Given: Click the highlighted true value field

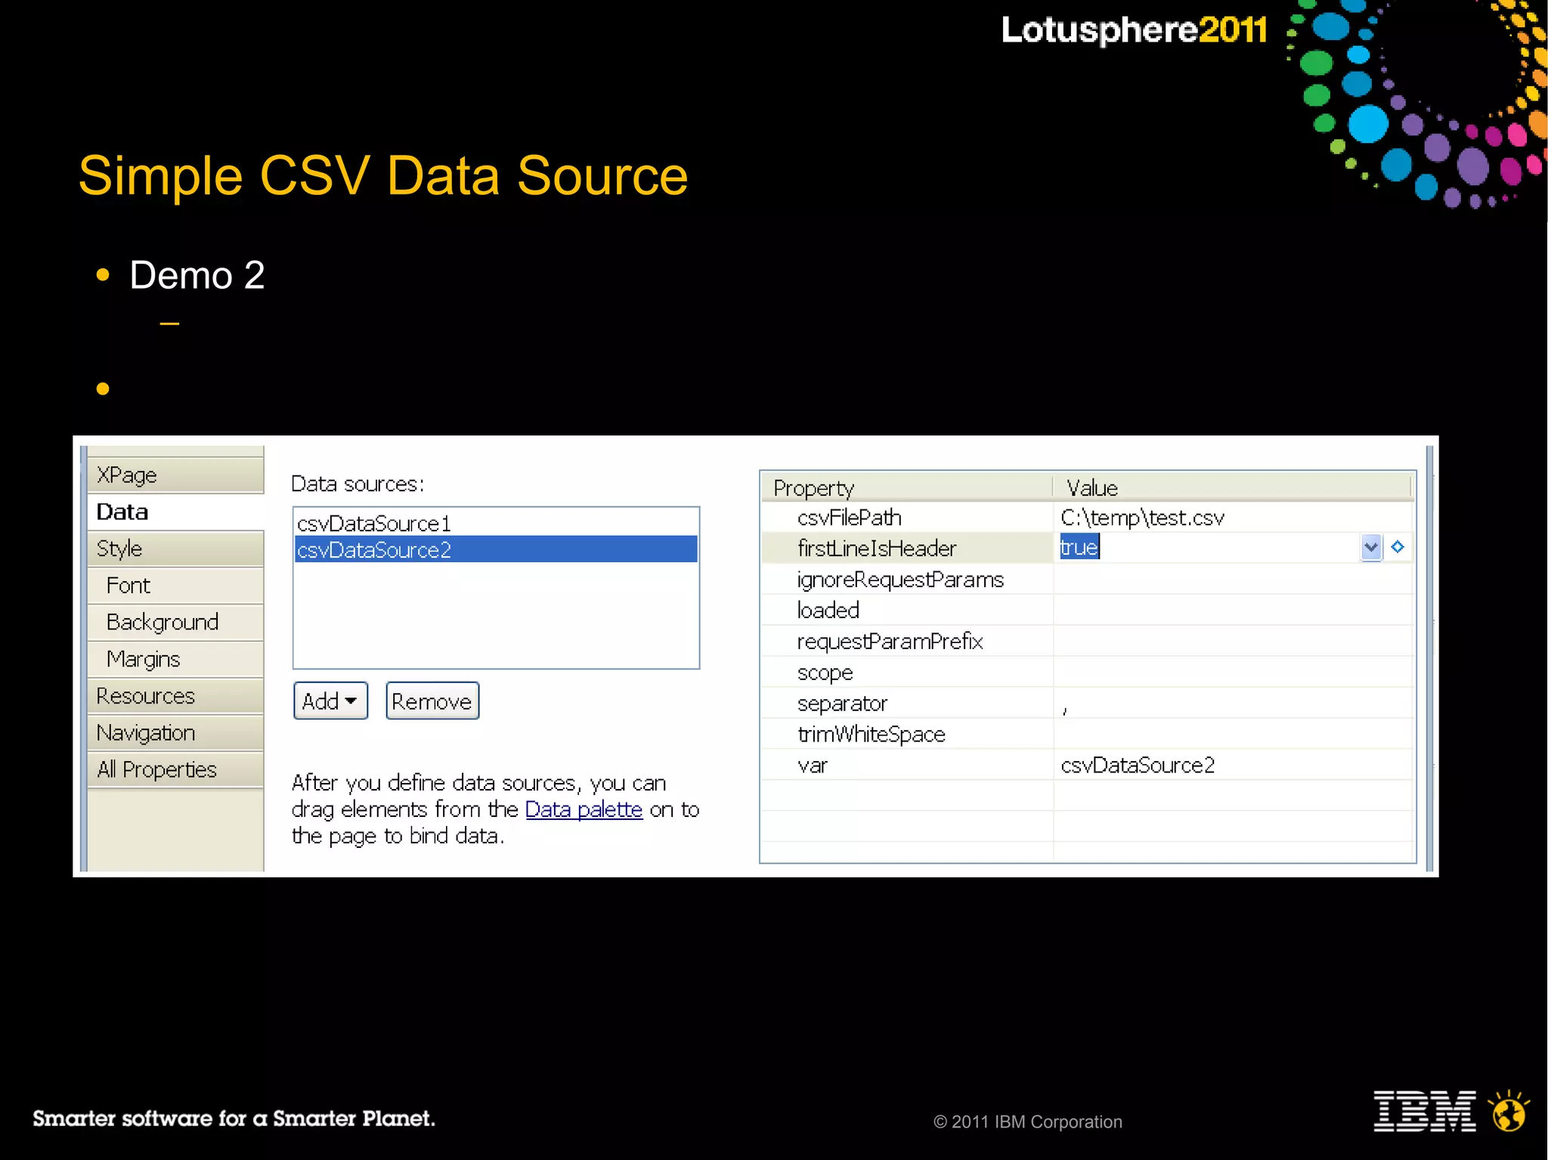Looking at the screenshot, I should tap(1079, 547).
